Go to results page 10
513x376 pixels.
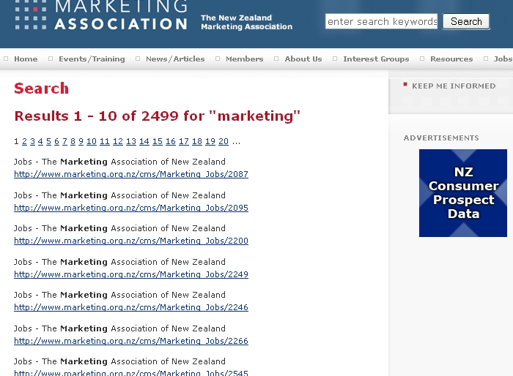click(92, 141)
